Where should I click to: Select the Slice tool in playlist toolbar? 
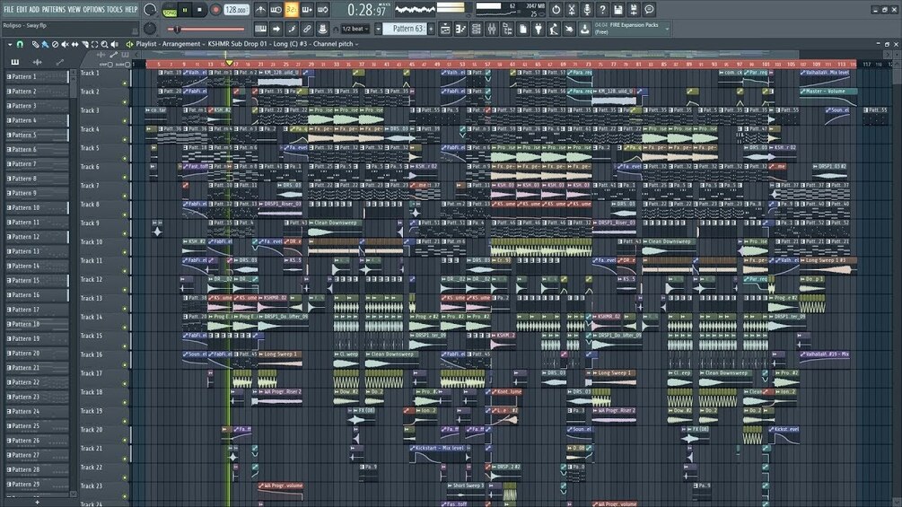(x=85, y=44)
